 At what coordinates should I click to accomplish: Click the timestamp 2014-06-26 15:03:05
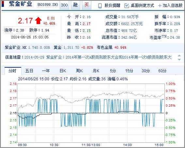[x=30, y=37]
